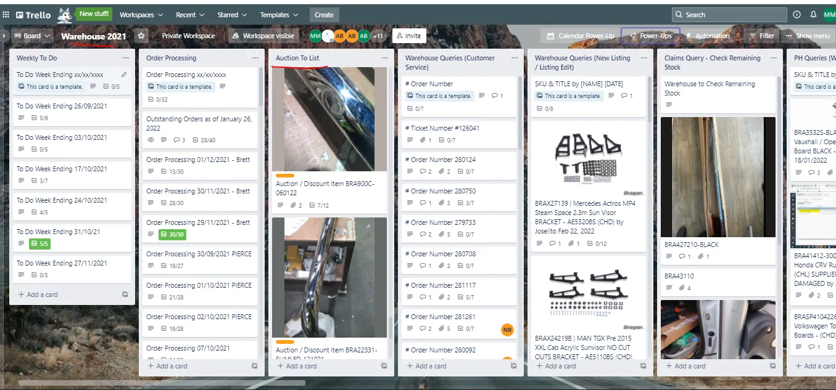Open the MM account avatar in header

pyautogui.click(x=829, y=15)
